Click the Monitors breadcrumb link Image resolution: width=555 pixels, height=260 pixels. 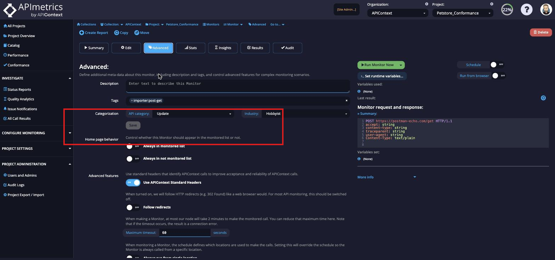coord(211,24)
